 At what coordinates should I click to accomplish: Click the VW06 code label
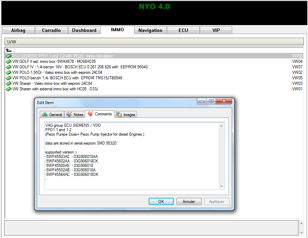pos(297,56)
